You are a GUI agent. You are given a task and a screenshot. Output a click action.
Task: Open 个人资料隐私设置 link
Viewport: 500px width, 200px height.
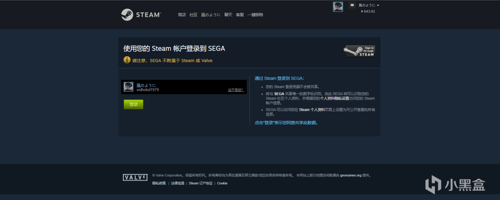[335, 98]
